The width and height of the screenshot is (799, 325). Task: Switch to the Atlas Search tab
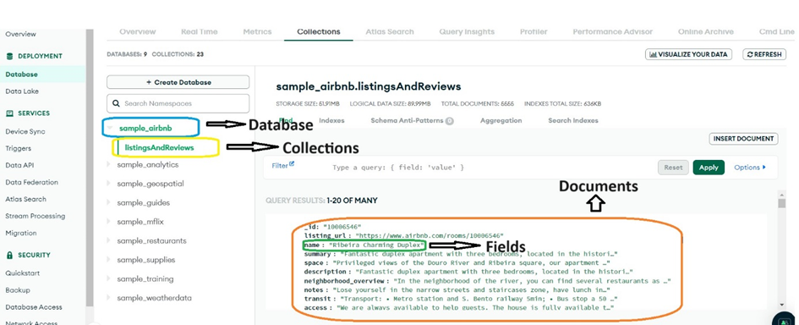(x=389, y=31)
